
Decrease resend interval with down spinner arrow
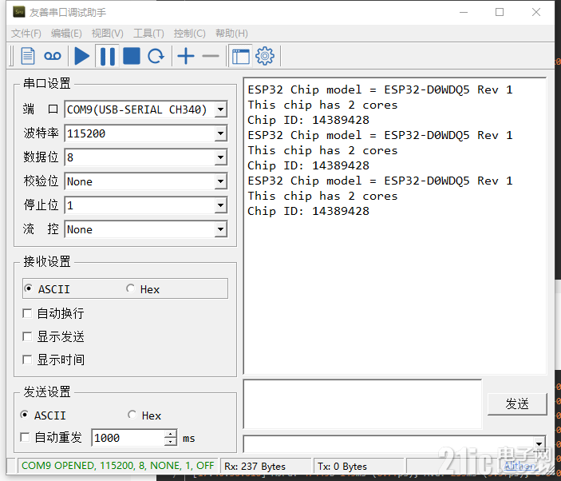coord(171,442)
